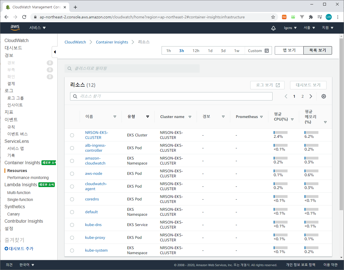
Task: View site info lock icon
Action: [x=35, y=17]
